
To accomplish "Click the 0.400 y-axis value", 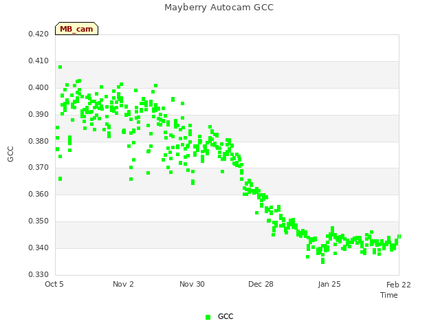I will coord(38,87).
